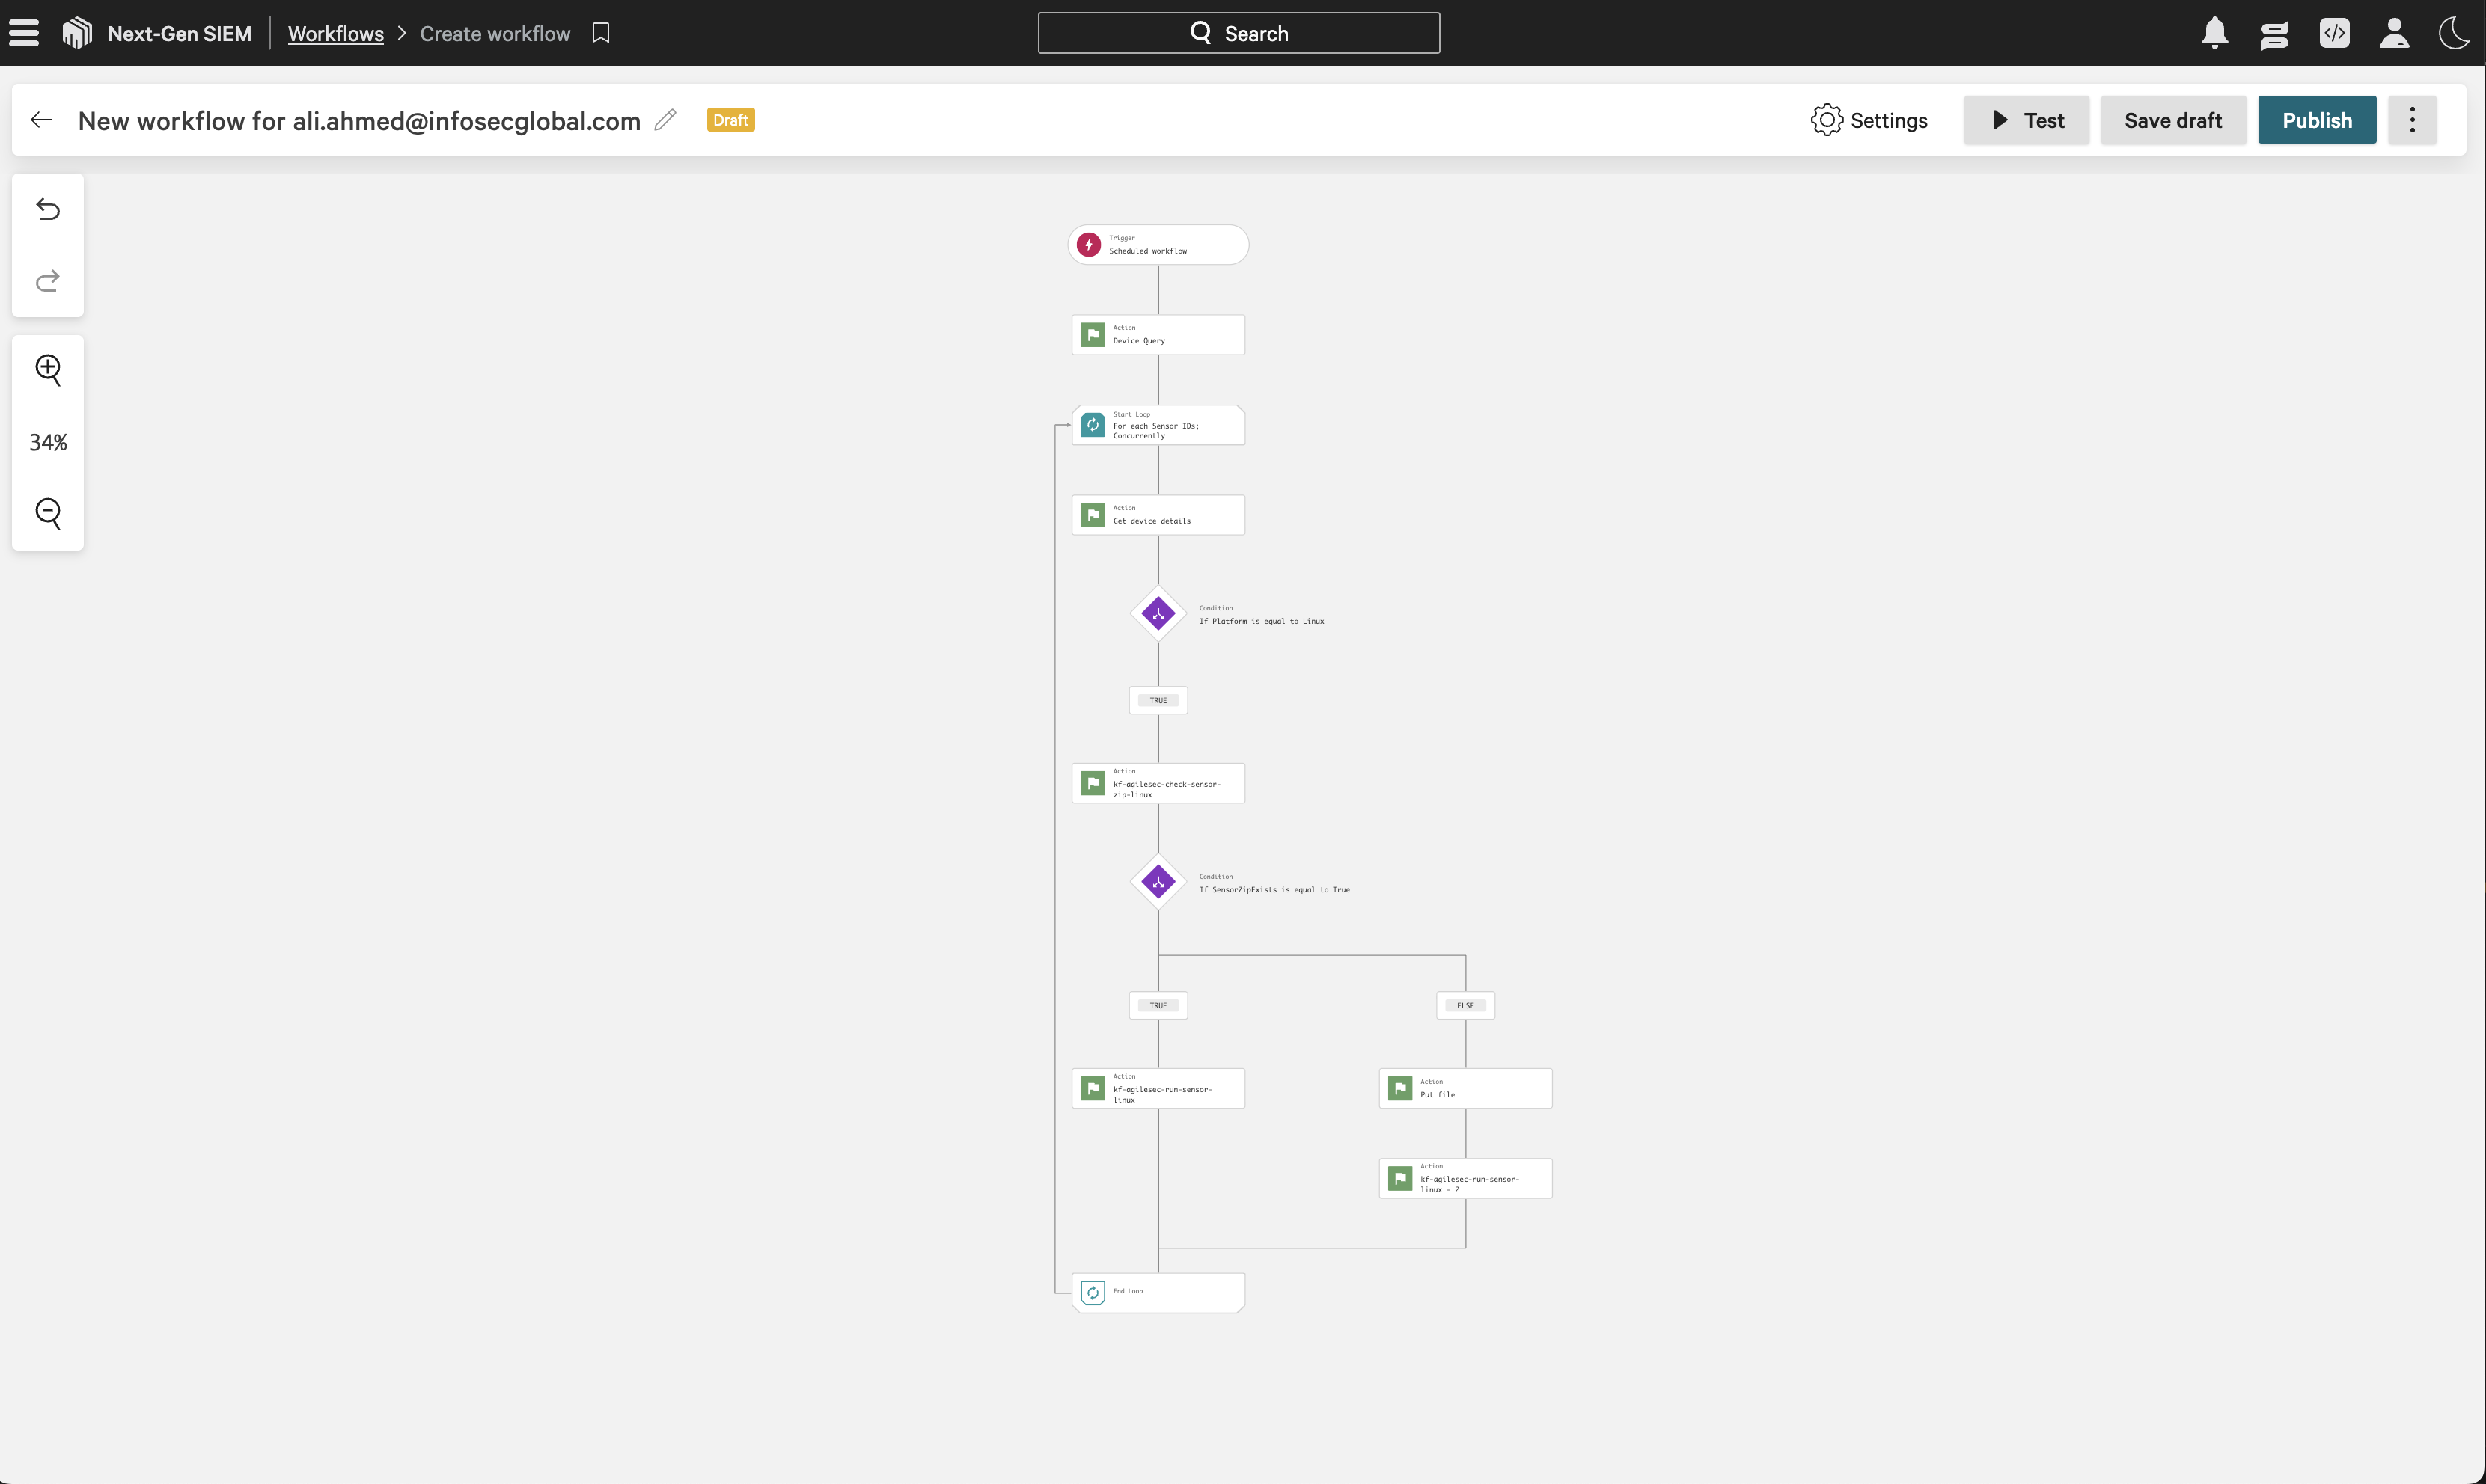Open workflow Settings
Screen dimensions: 2486x1484
coord(1868,120)
